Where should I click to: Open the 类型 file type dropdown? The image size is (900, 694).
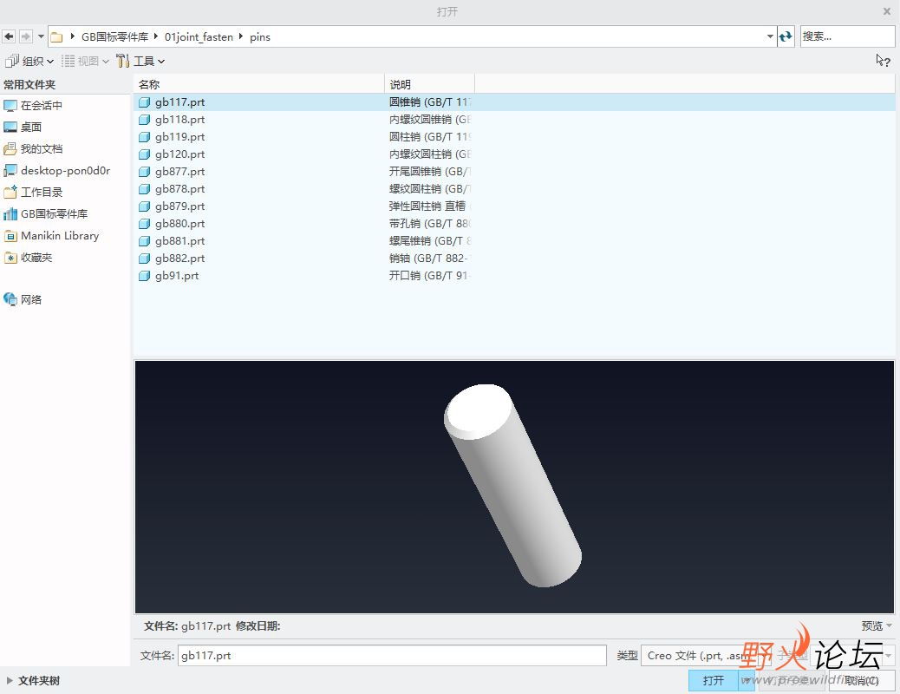point(706,656)
